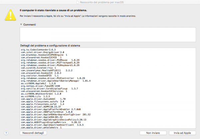The width and height of the screenshot is (200, 139).
Task: Click inside the Commenti text field
Action: pos(108,35)
